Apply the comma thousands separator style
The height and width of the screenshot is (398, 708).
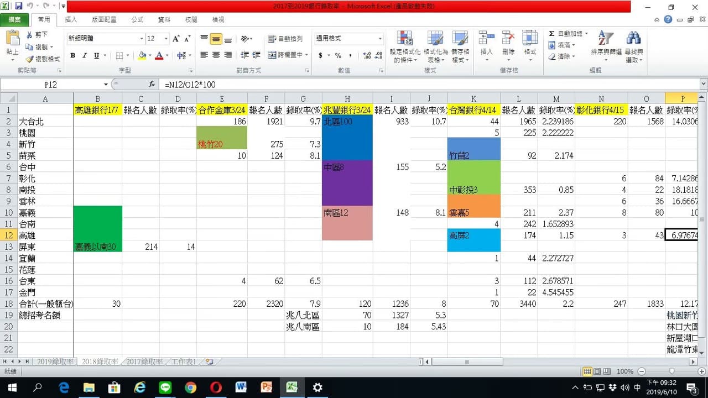(351, 55)
